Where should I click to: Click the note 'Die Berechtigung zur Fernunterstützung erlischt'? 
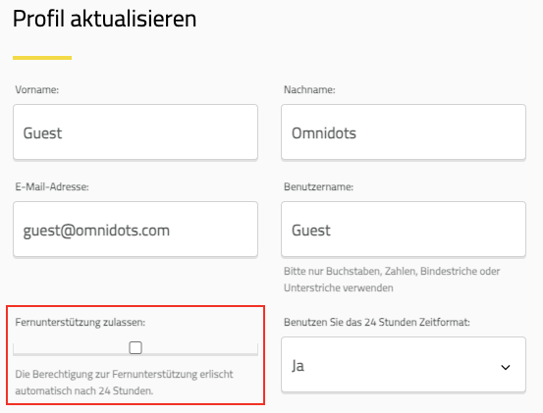[x=124, y=375]
